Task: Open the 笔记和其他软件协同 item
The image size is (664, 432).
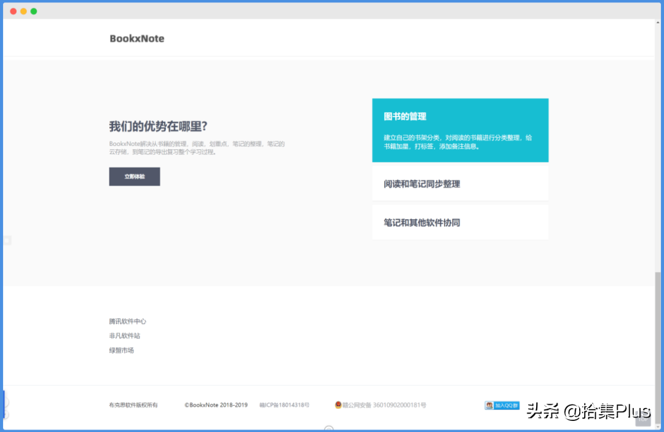Action: pos(460,222)
